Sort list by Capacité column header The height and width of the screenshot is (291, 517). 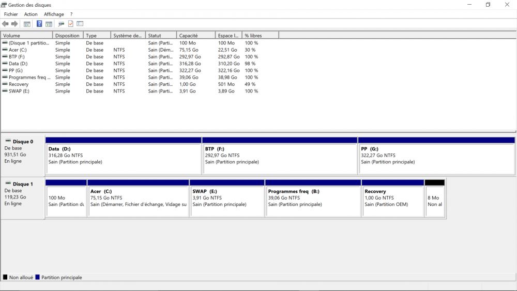click(195, 36)
